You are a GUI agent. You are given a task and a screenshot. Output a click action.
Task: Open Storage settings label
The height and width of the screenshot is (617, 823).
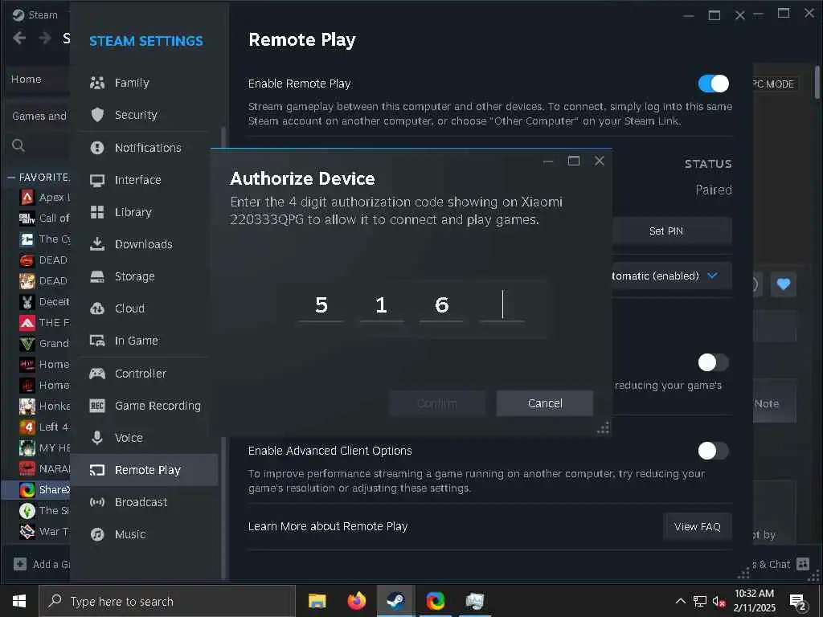coord(135,276)
